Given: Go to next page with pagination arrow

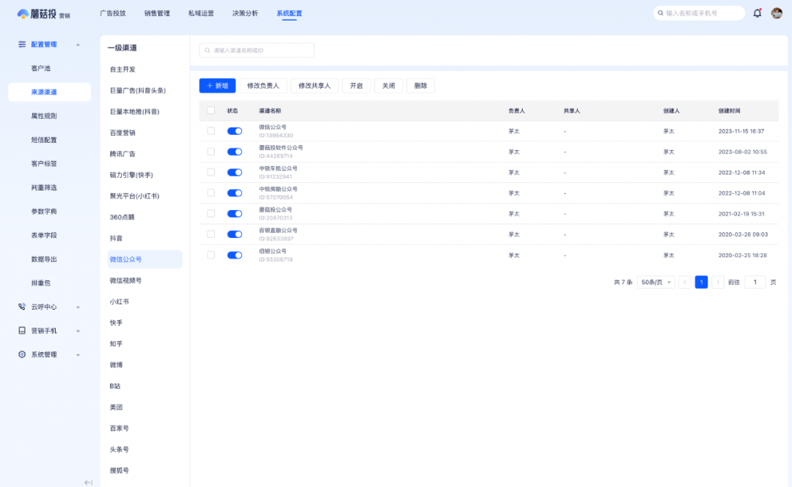Looking at the screenshot, I should pos(718,281).
